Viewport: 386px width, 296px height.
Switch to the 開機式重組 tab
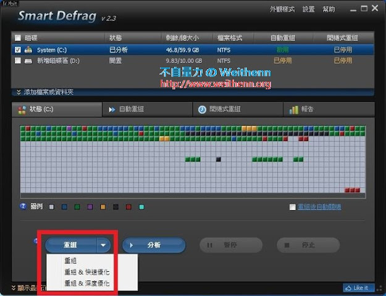pos(238,109)
